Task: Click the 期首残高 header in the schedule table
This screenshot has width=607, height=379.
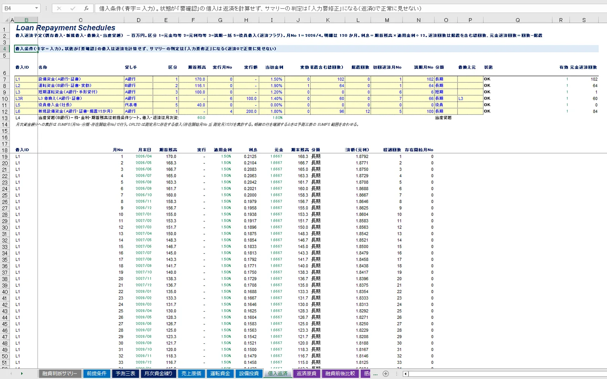Action: (168, 150)
